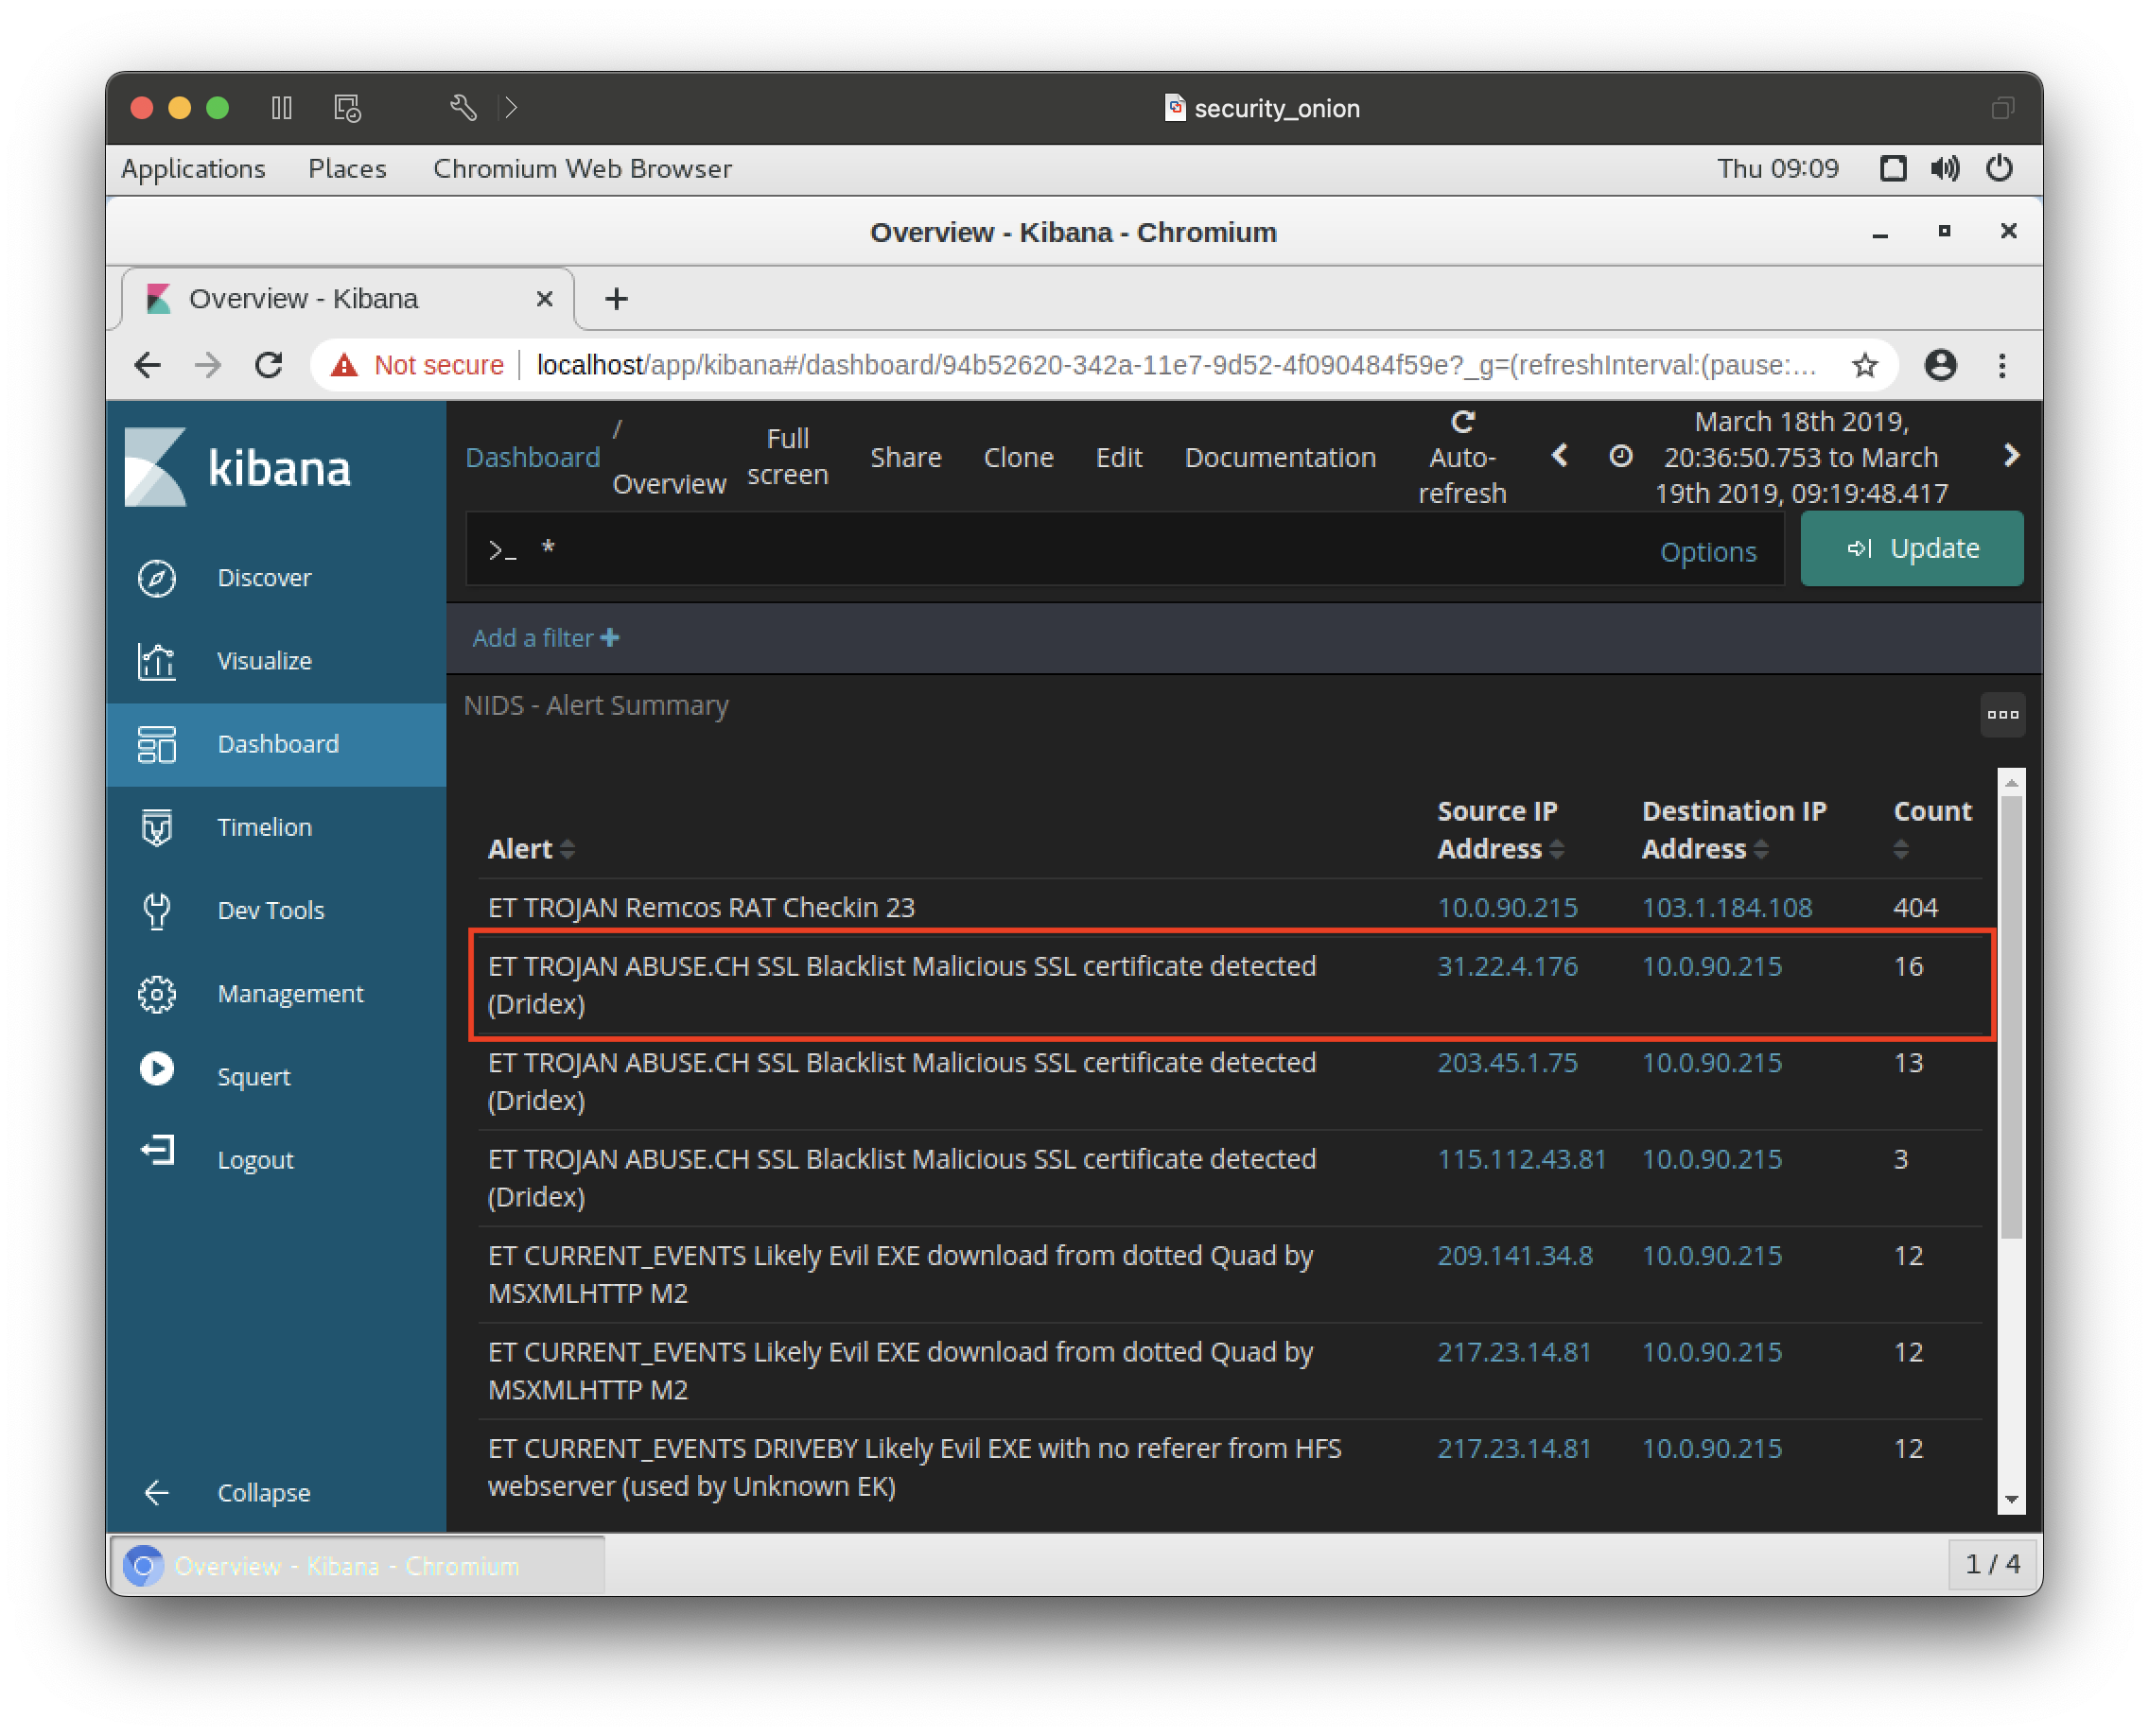The image size is (2149, 1736).
Task: Open the system power menu
Action: 1998,168
